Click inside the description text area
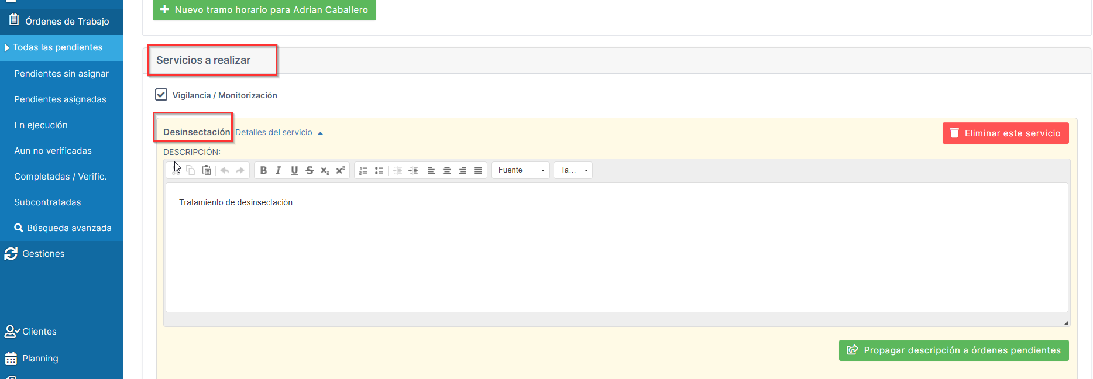This screenshot has width=1093, height=379. click(616, 251)
